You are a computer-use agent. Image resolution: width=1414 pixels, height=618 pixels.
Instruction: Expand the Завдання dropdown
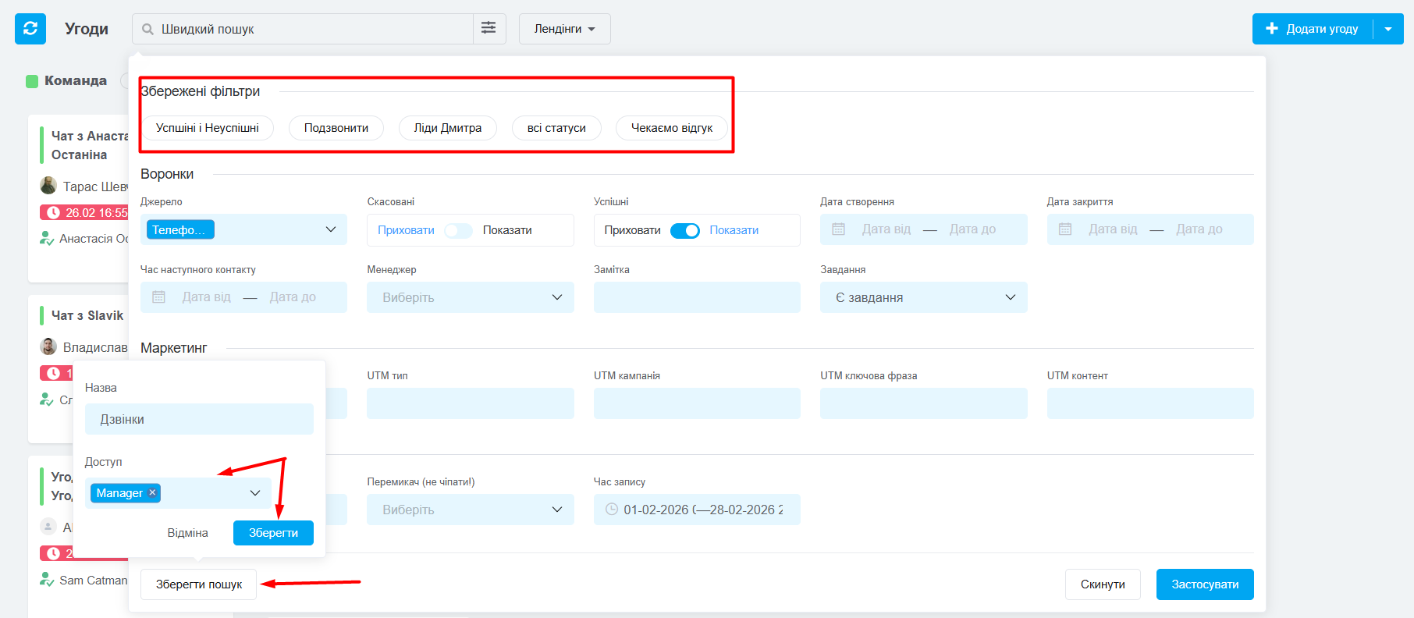pos(1010,297)
